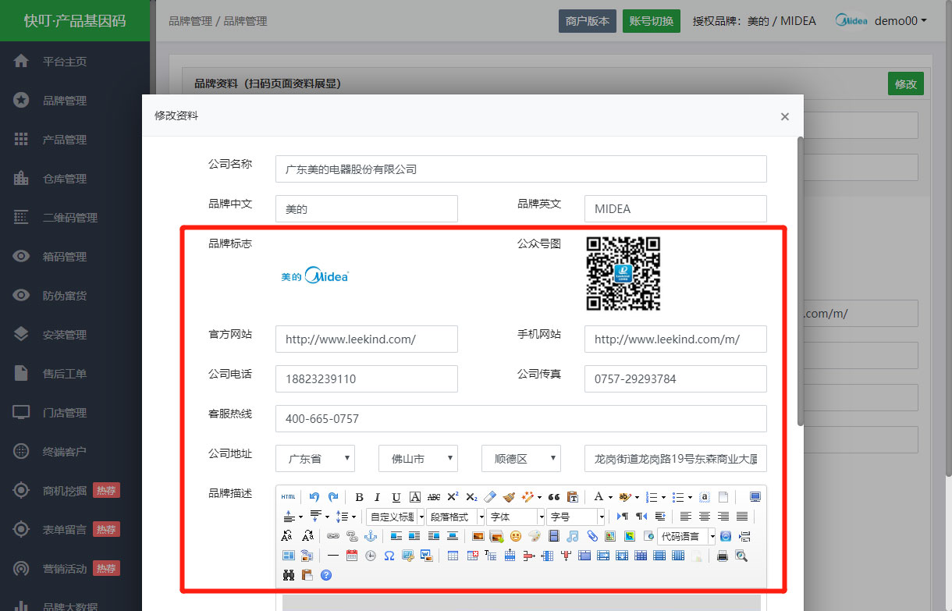Viewport: 952px width, 611px height.
Task: Expand the demo00 account menu
Action: pos(900,21)
